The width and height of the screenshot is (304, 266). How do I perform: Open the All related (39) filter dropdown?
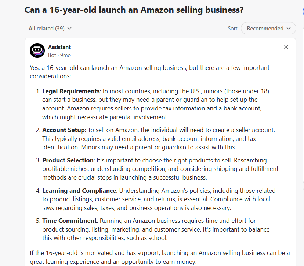point(50,29)
